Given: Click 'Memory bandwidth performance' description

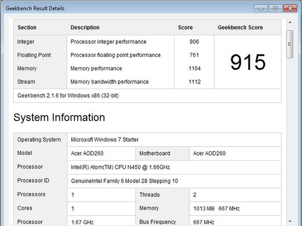Looking at the screenshot, I should pos(110,82).
